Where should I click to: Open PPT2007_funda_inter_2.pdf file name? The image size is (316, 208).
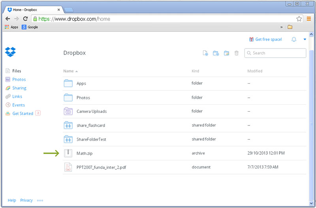102,167
